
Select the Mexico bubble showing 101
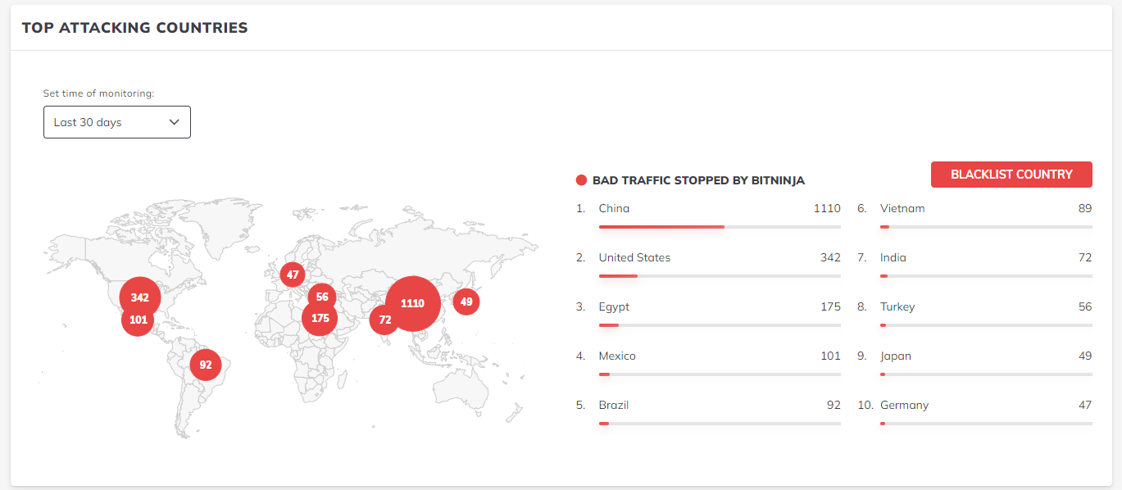(139, 320)
